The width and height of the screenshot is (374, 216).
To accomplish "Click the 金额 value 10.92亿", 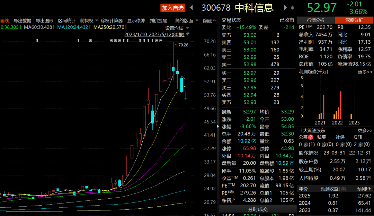I will coord(247,141).
